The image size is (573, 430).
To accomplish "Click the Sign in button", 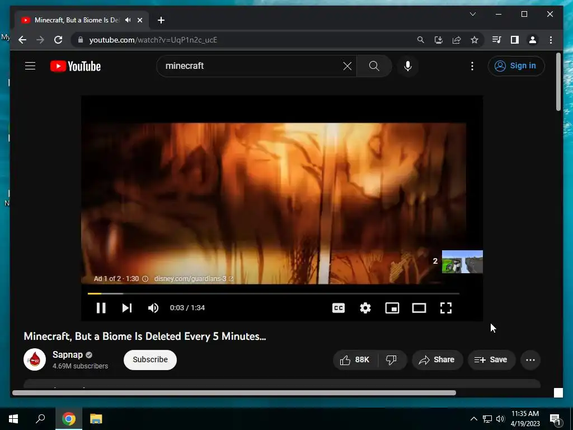I will [x=516, y=66].
